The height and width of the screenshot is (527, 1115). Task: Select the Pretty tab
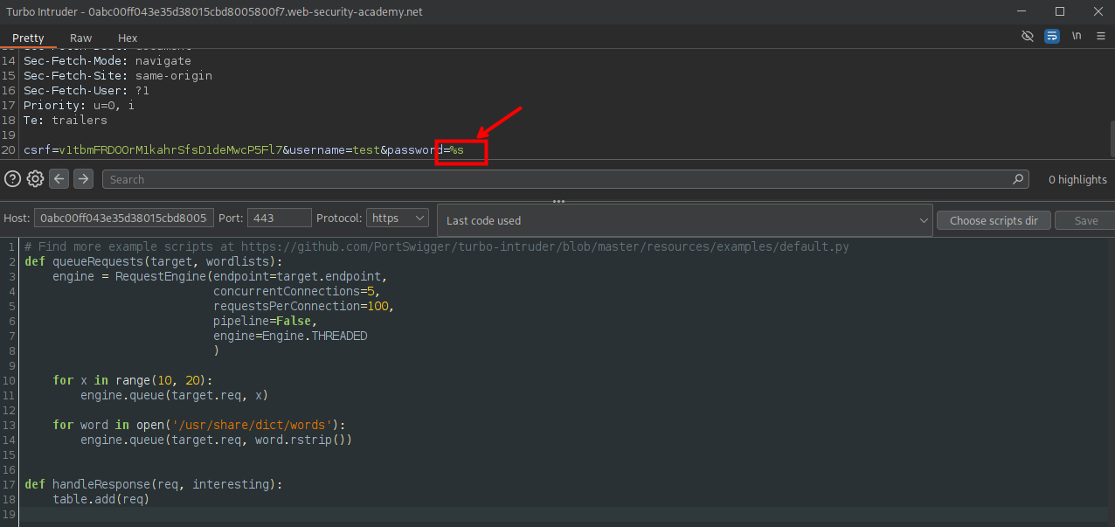[28, 38]
